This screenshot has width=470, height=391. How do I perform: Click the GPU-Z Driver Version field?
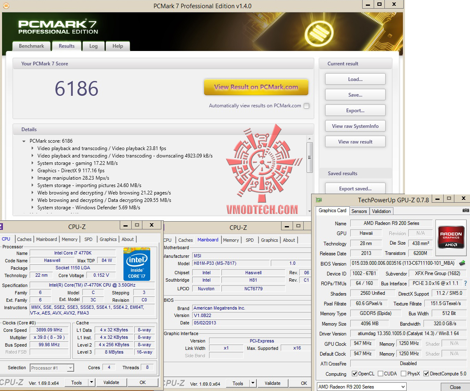click(x=408, y=333)
